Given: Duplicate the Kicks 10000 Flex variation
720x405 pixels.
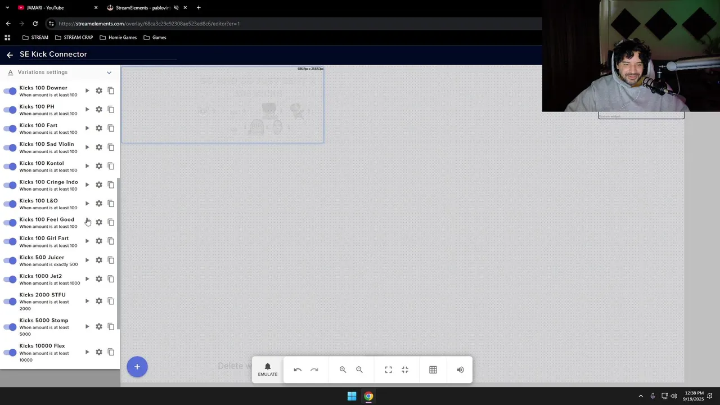Looking at the screenshot, I should tap(111, 352).
